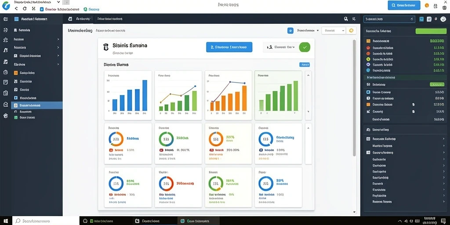
Task: Click the blue square icon beside hamburger menu
Action: pyautogui.click(x=16, y=19)
